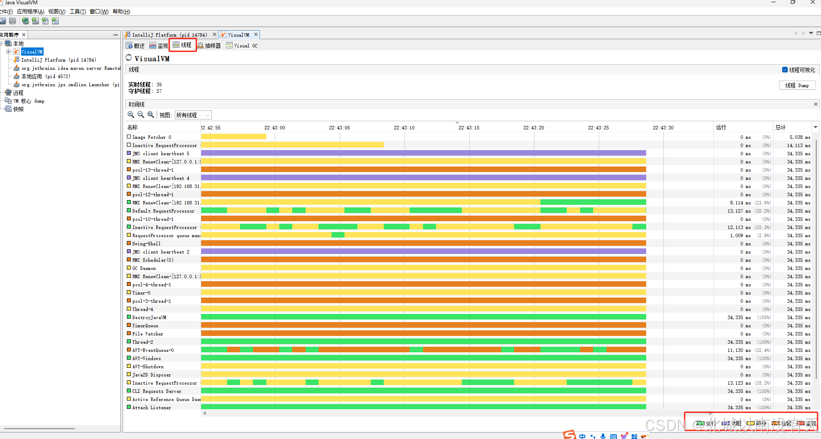Click the 线程 Dump button
821x439 pixels.
797,85
